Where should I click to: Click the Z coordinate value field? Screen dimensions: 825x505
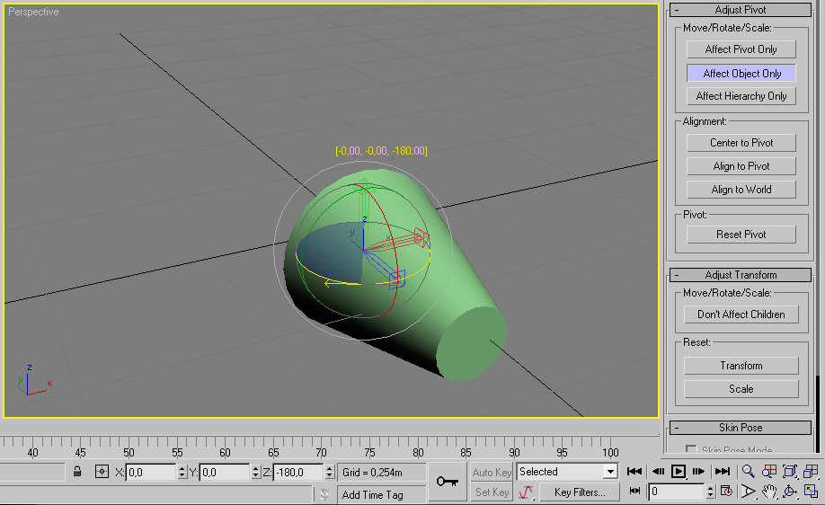point(298,472)
